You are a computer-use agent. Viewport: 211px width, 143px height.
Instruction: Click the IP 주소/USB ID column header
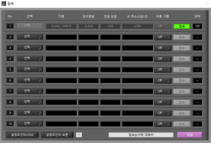click(137, 16)
